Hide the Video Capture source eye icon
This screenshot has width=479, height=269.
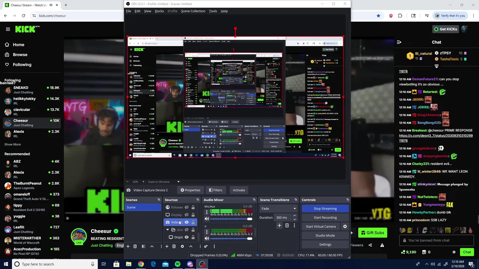tap(186, 222)
